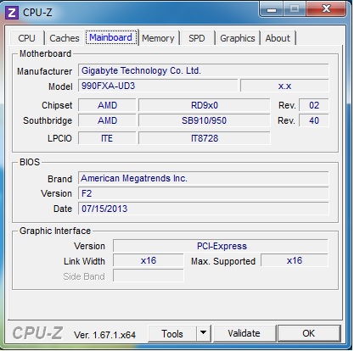354x351 pixels.
Task: Click the Southbridge value SB910/950
Action: pyautogui.click(x=205, y=120)
